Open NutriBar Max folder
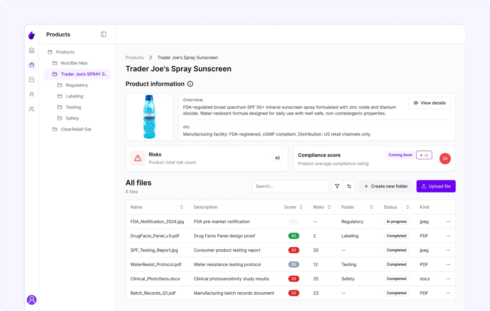Viewport: 490px width, 311px height. (77, 63)
